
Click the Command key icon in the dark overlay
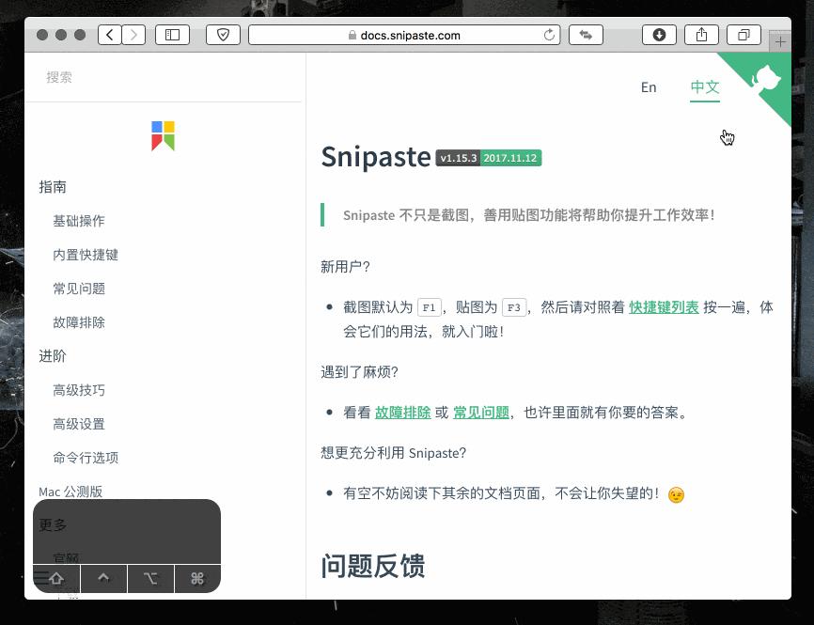(x=196, y=578)
